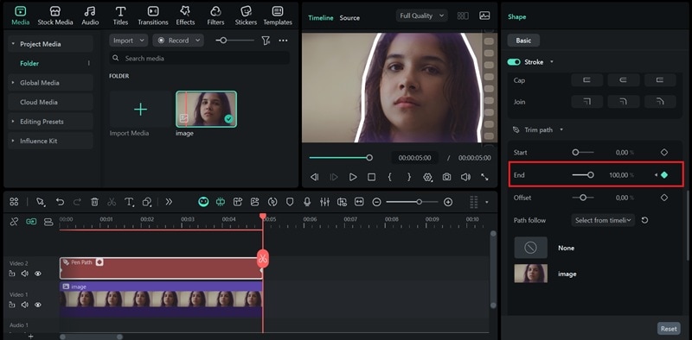Click the Delete trash icon
692x340 pixels.
click(x=94, y=202)
